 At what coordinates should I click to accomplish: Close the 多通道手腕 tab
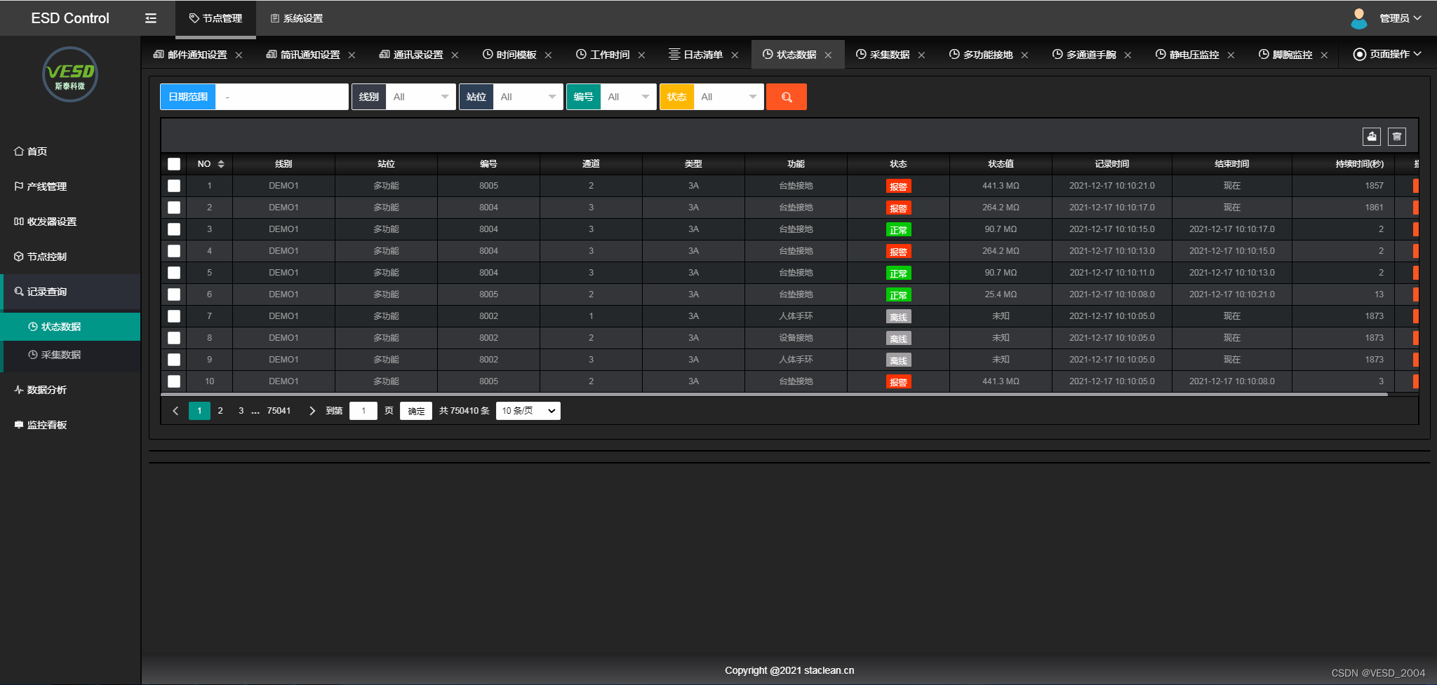click(x=1128, y=55)
